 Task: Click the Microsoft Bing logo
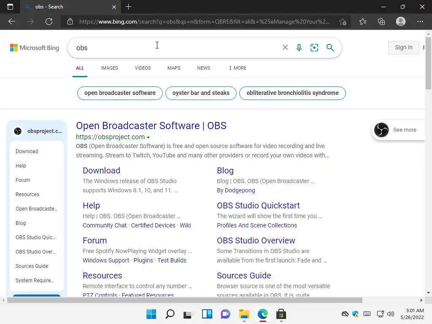[x=35, y=48]
